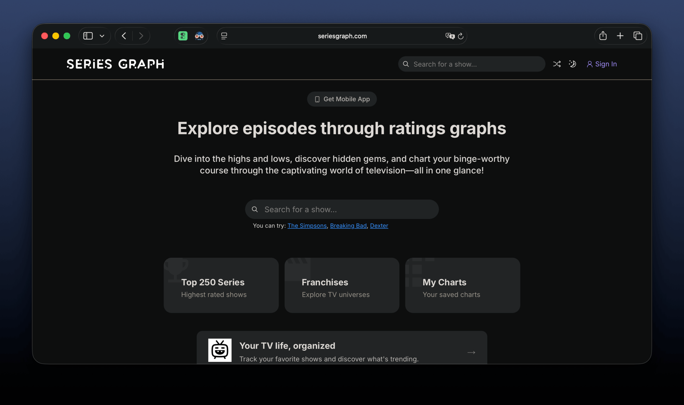
Task: Click the shuffle random show icon
Action: pyautogui.click(x=557, y=64)
